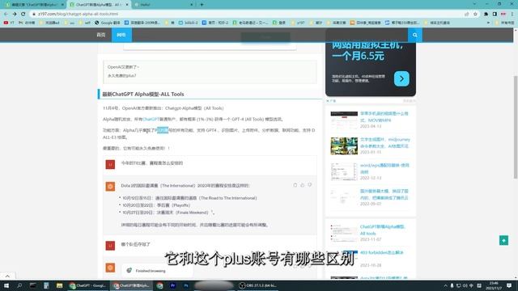Open Windows taskbar search

pos(19,285)
